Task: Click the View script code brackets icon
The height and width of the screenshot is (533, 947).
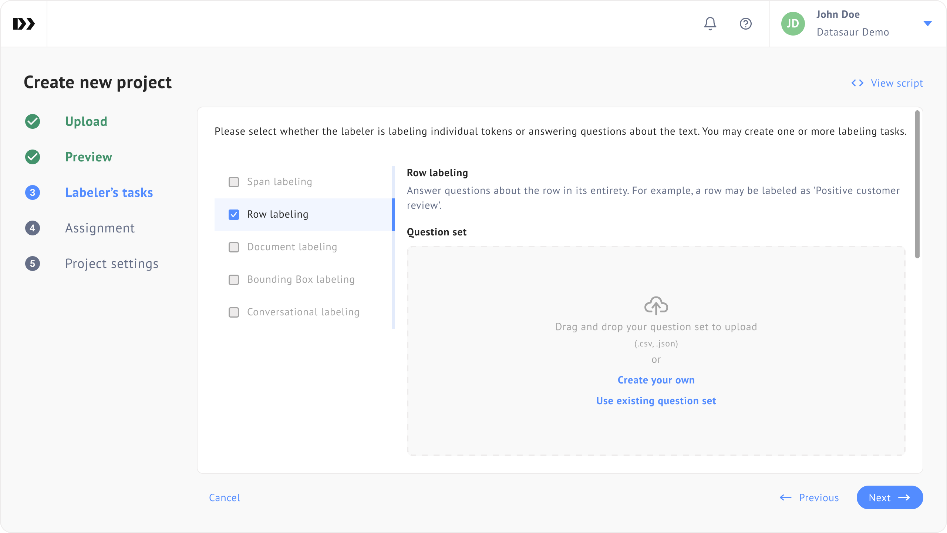Action: point(857,83)
